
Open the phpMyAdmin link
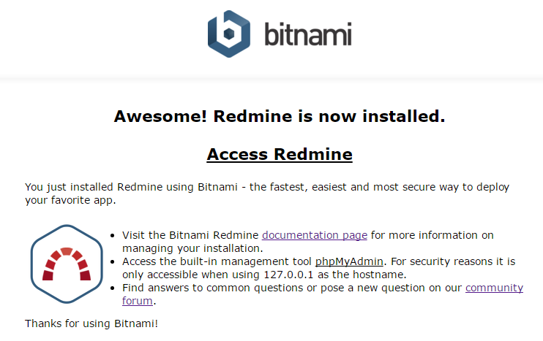(349, 261)
